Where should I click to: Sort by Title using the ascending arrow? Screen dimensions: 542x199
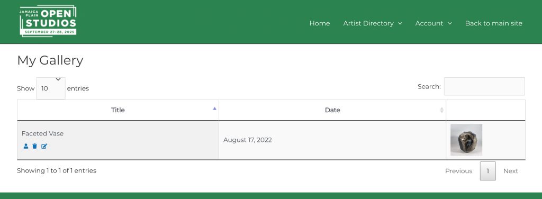tap(215, 108)
